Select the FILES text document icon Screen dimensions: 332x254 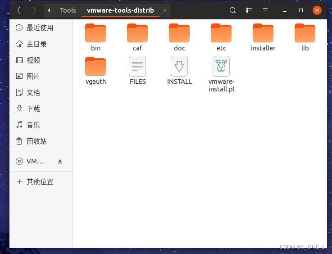[137, 66]
